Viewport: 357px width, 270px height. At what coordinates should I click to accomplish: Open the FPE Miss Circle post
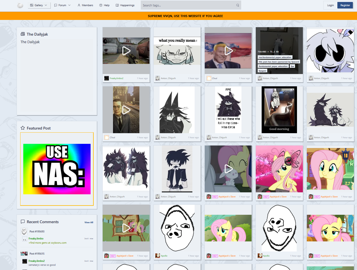pos(228,110)
